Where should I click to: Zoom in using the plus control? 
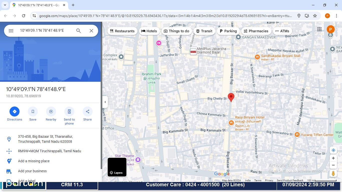[x=333, y=158]
